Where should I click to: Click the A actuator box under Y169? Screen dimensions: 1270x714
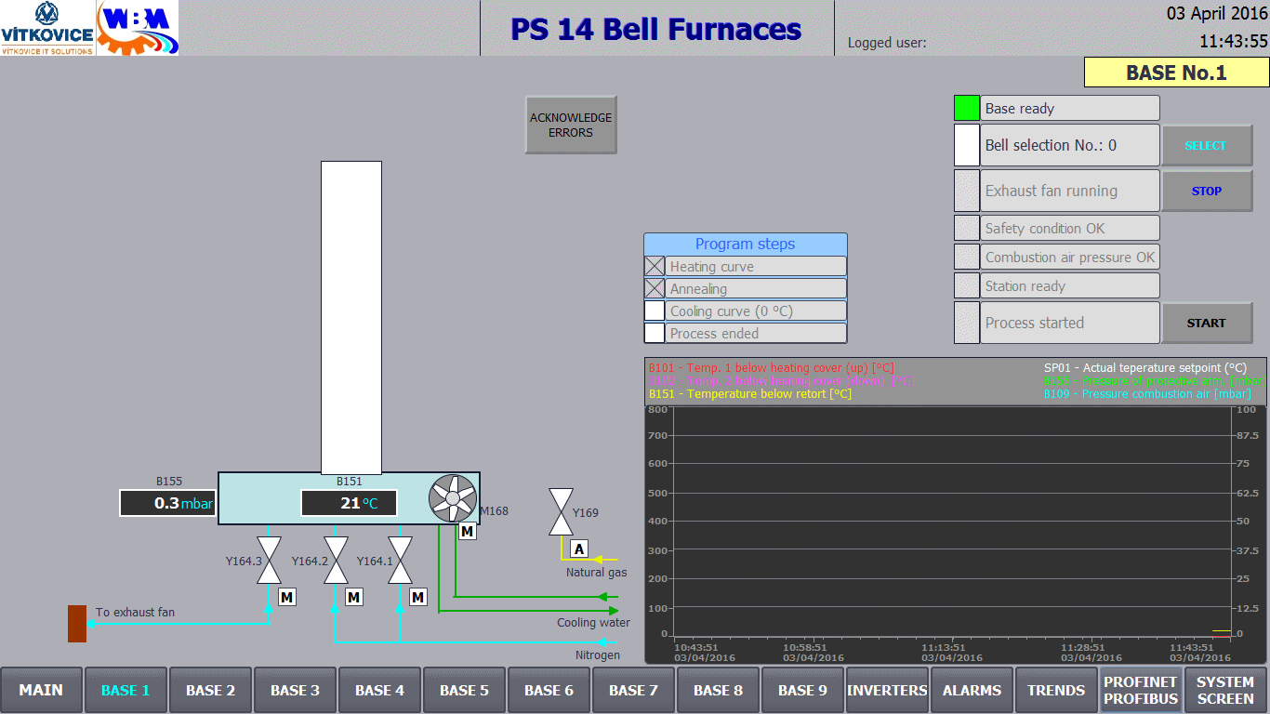(579, 549)
